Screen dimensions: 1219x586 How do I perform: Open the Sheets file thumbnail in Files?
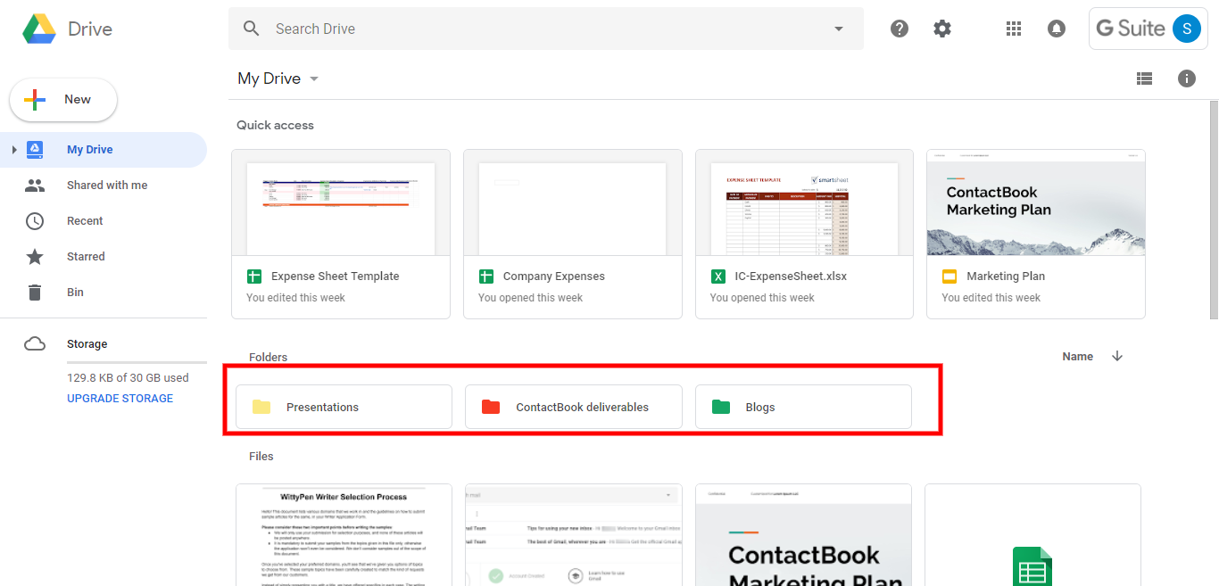point(1032,535)
